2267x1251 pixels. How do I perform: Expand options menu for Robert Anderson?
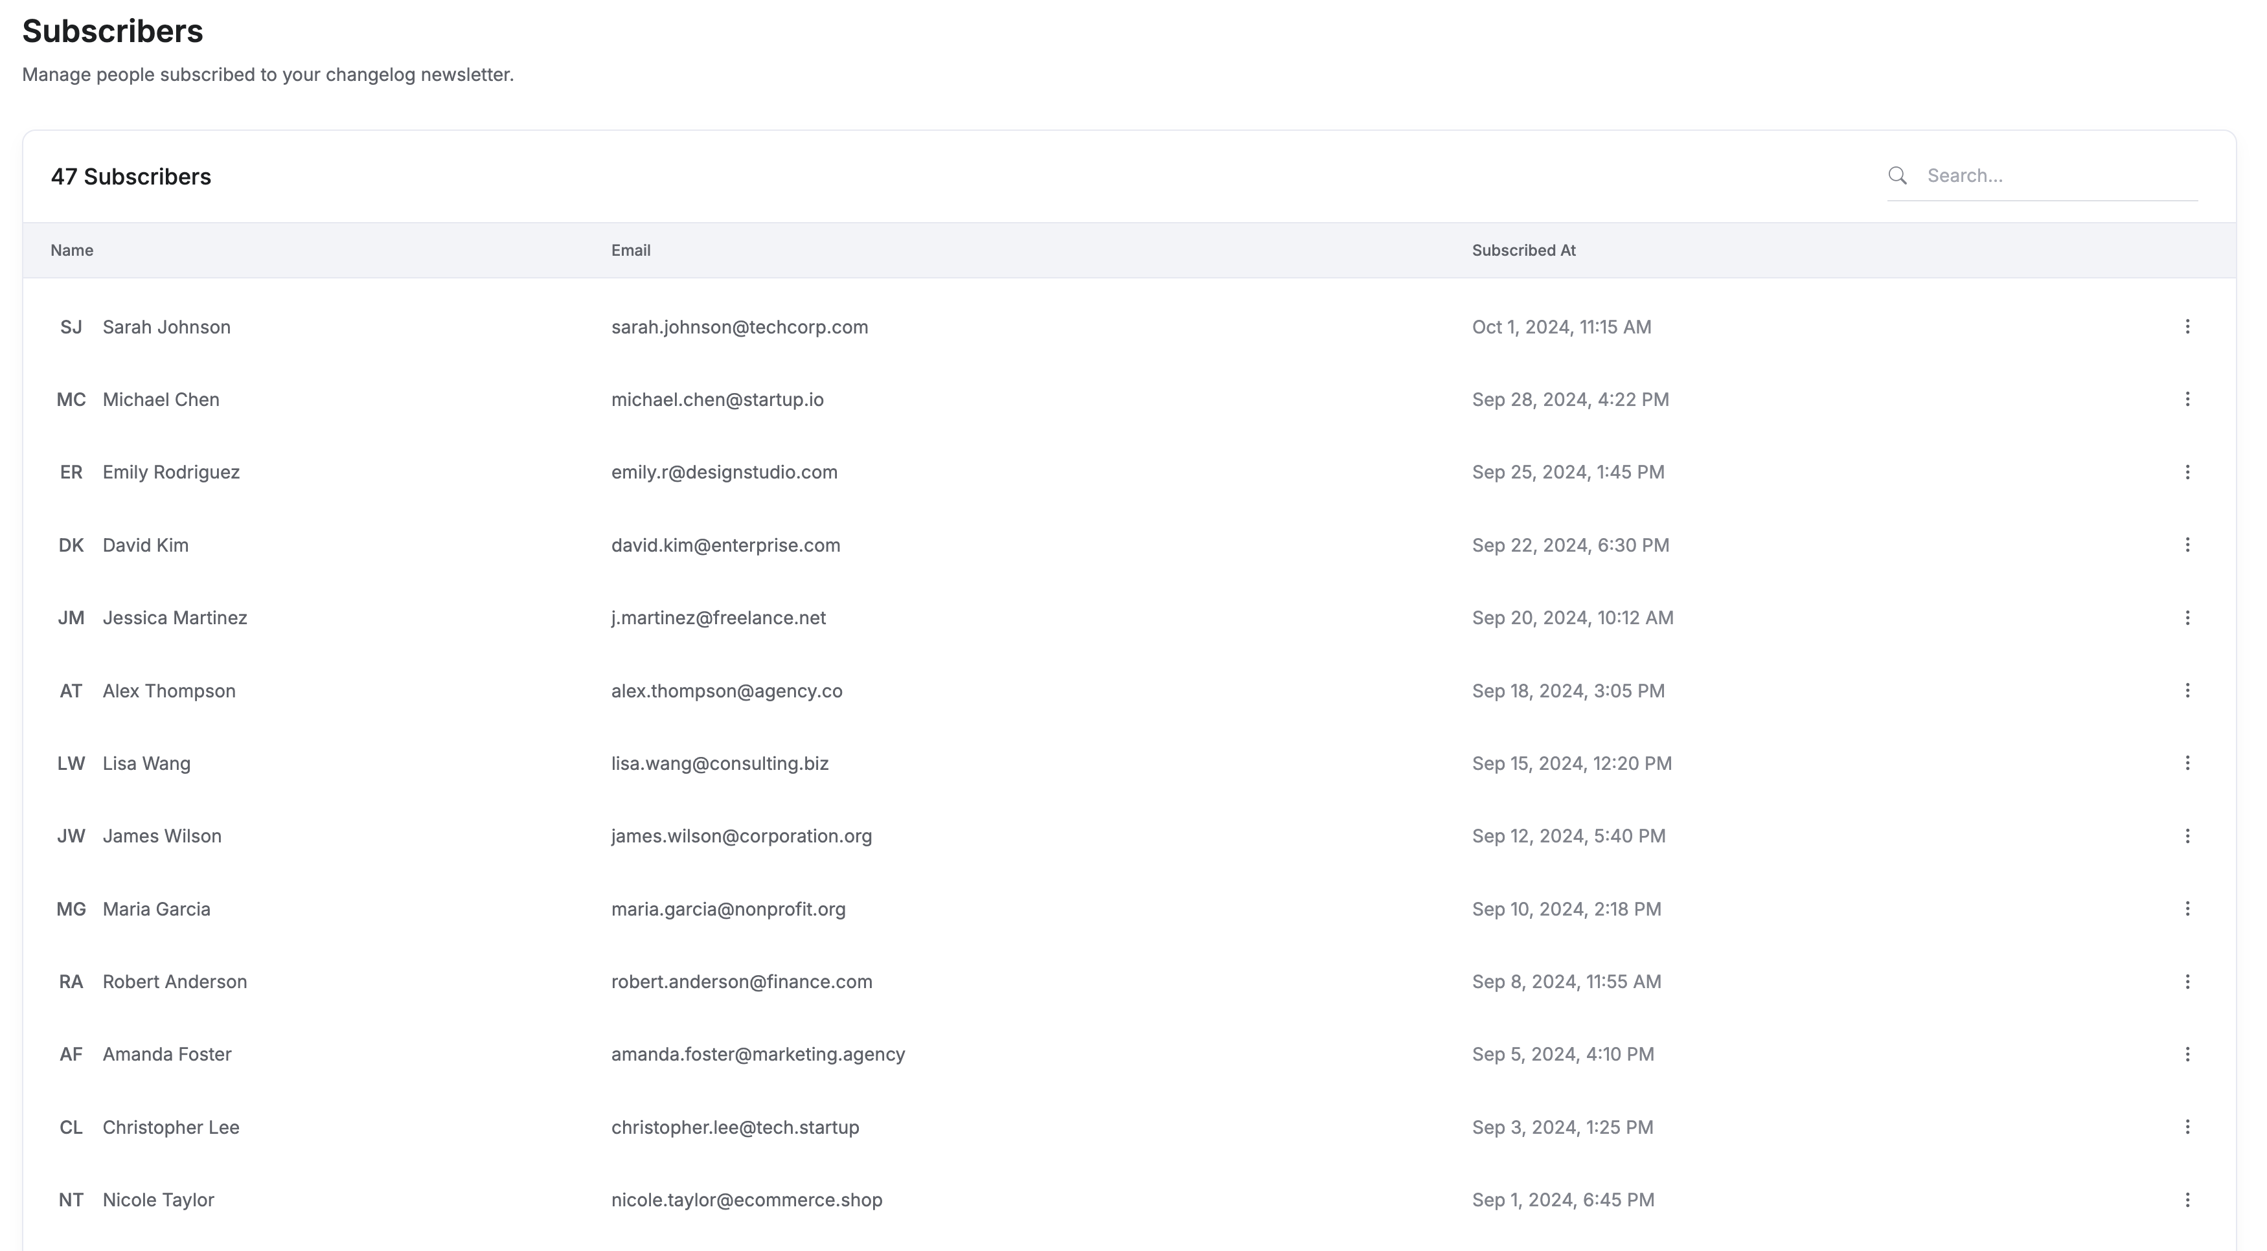(x=2187, y=981)
